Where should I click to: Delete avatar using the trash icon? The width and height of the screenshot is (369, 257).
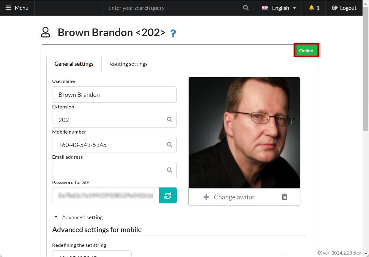click(284, 197)
